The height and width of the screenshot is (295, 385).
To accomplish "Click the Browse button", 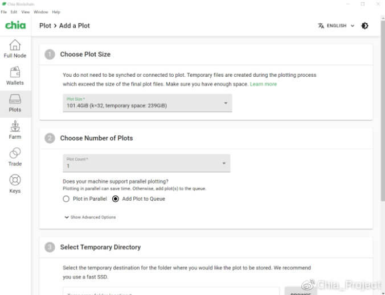I will coord(301,292).
